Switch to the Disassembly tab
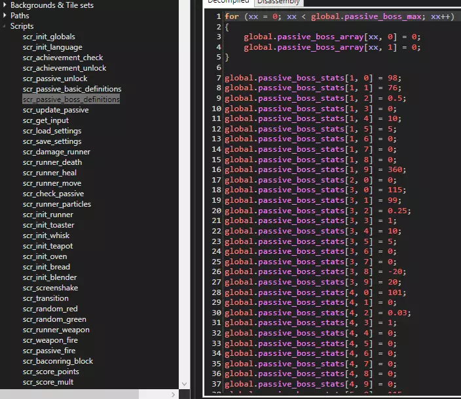461x399 pixels. point(278,3)
